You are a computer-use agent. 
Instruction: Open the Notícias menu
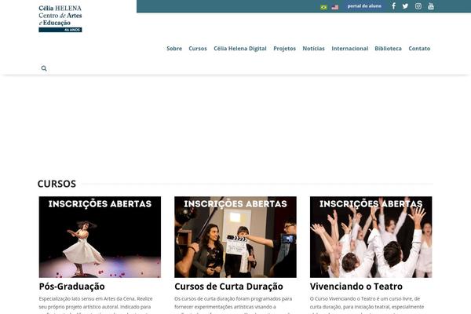[x=313, y=49]
